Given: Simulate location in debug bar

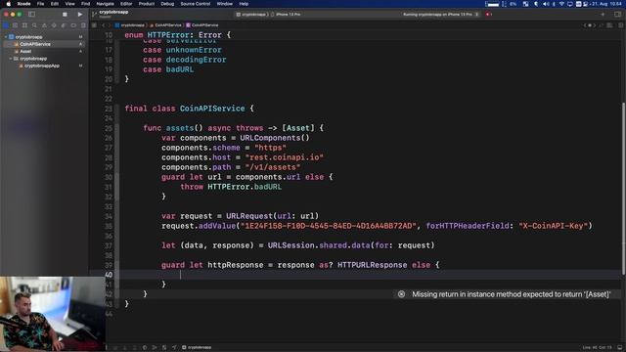Looking at the screenshot, I should (x=174, y=348).
